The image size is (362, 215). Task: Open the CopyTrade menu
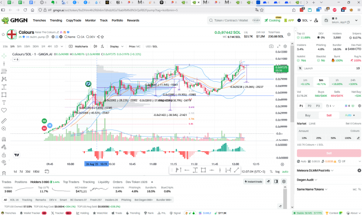click(x=74, y=21)
